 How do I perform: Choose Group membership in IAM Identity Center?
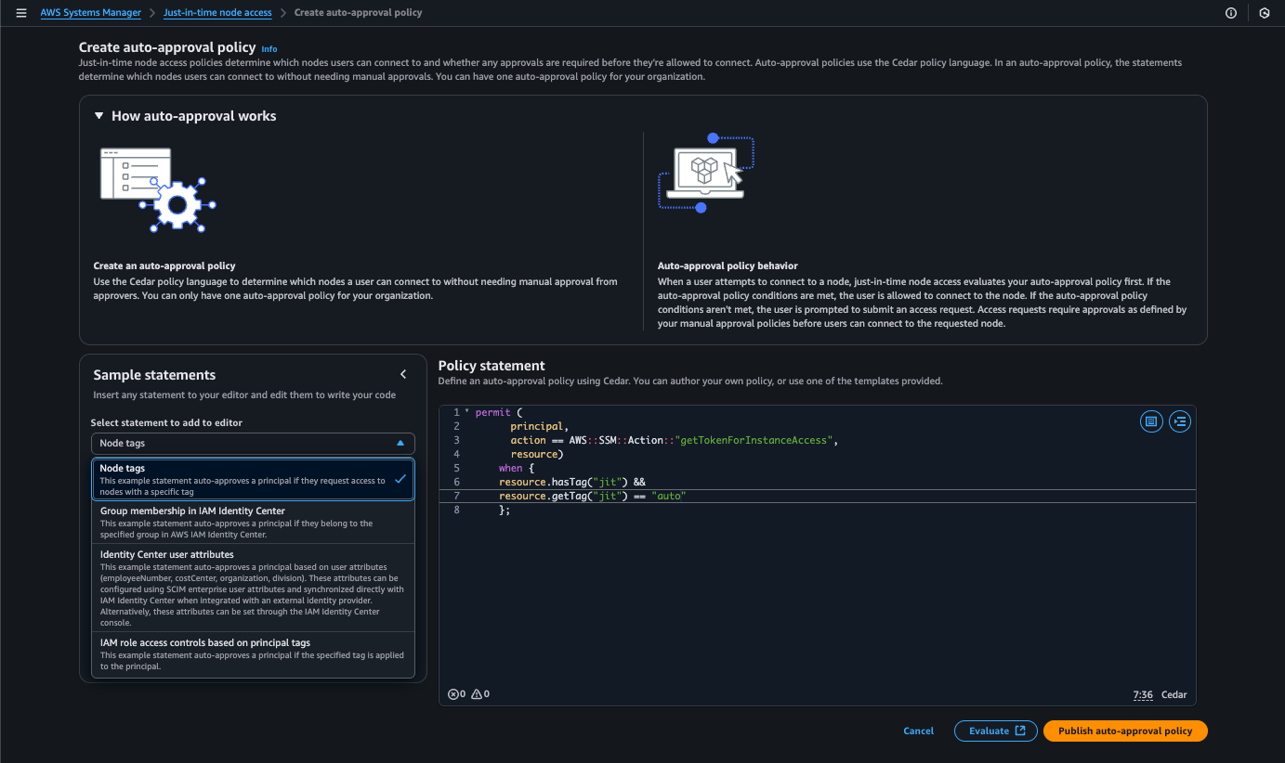coord(251,522)
